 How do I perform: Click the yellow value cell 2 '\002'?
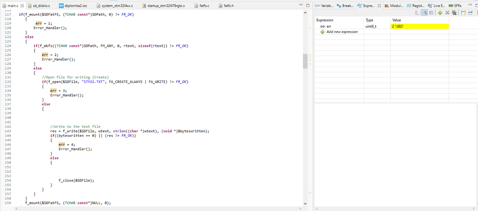(x=420, y=26)
